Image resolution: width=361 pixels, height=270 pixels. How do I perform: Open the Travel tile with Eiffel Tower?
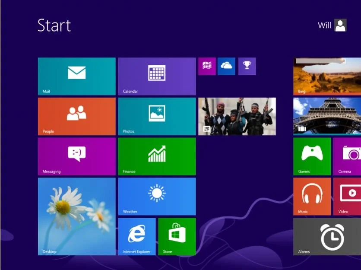tap(327, 116)
